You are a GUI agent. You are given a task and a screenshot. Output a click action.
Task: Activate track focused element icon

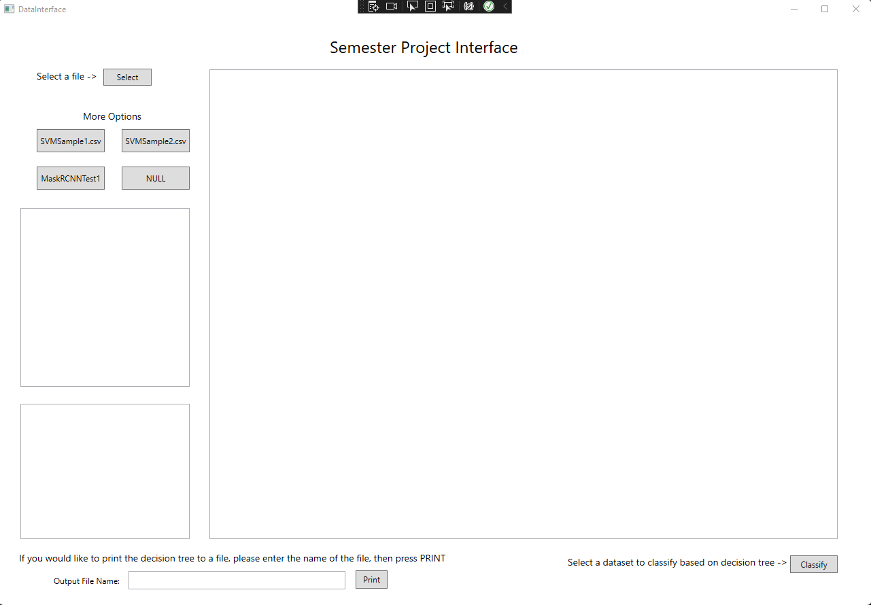click(x=448, y=6)
